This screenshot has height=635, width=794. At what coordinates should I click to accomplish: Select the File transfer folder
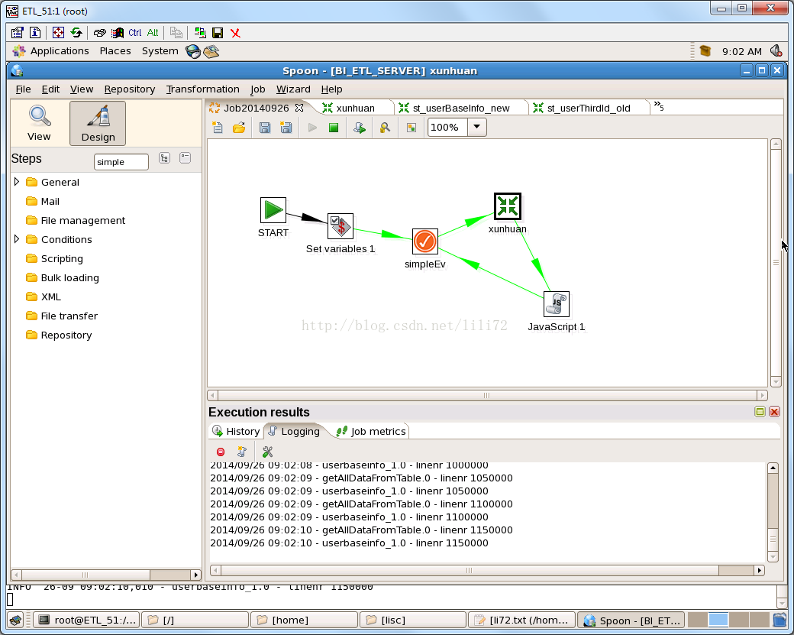[69, 316]
